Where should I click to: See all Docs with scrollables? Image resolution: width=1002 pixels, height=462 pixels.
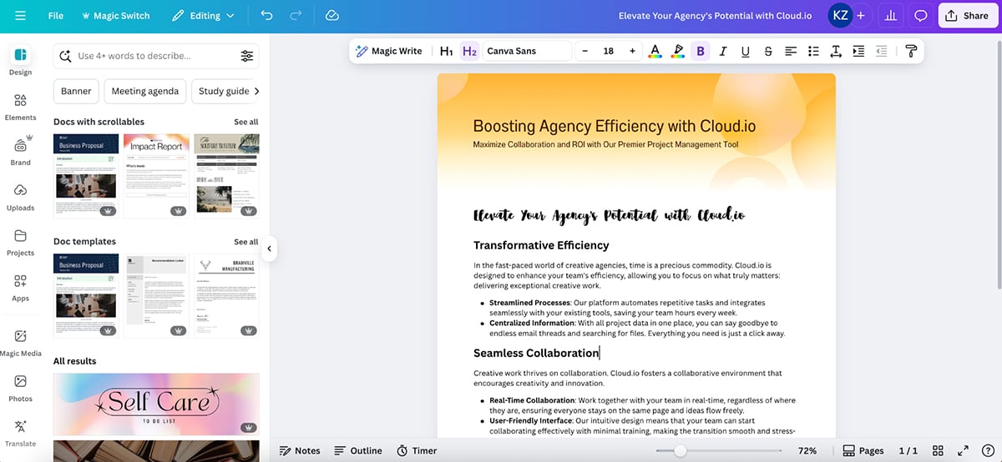tap(246, 122)
